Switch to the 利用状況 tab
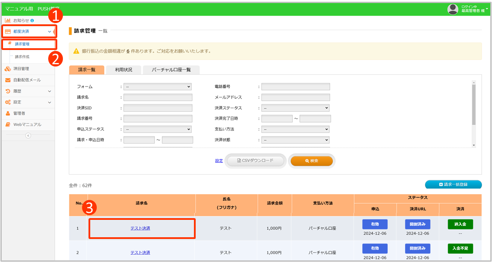This screenshot has height=262, width=492. click(x=124, y=70)
